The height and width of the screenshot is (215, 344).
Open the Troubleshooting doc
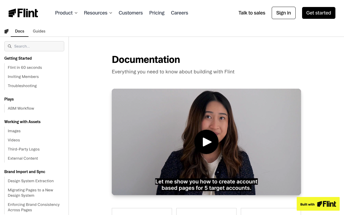tap(22, 86)
